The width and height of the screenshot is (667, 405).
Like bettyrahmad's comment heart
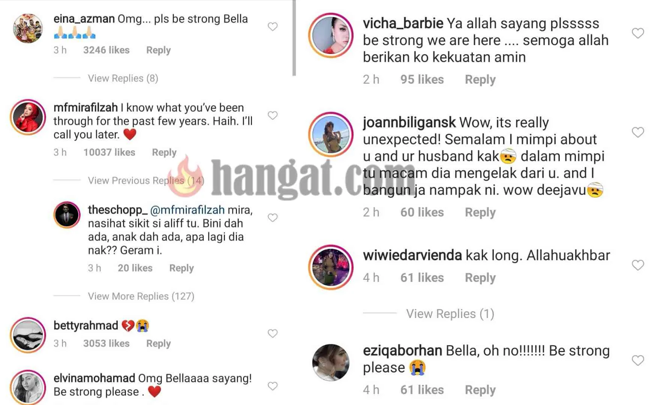tap(273, 333)
